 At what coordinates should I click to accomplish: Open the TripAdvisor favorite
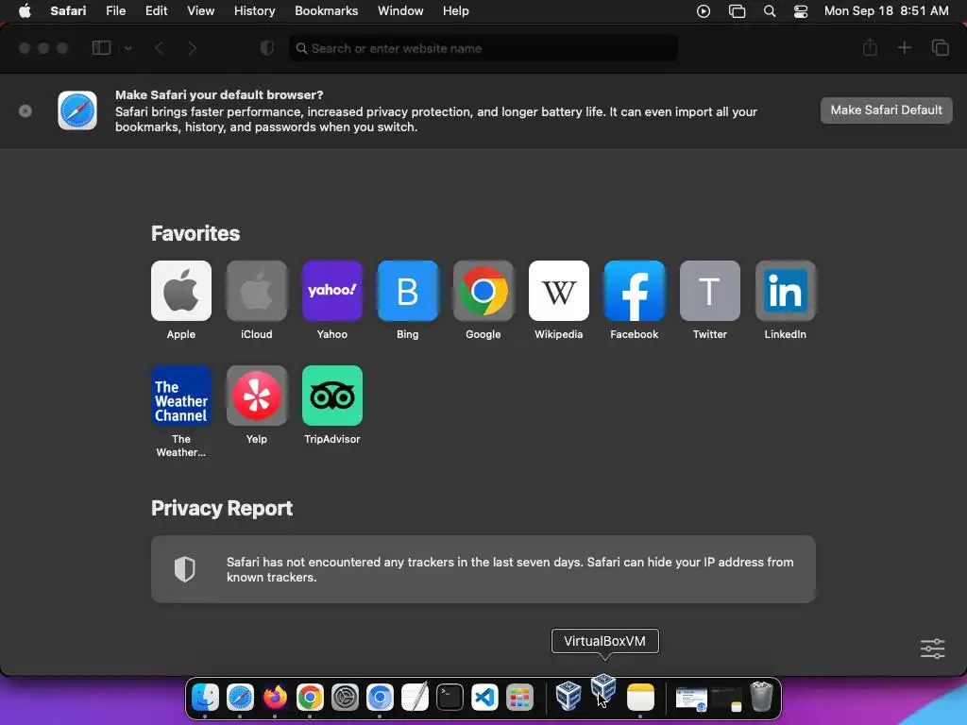[331, 396]
